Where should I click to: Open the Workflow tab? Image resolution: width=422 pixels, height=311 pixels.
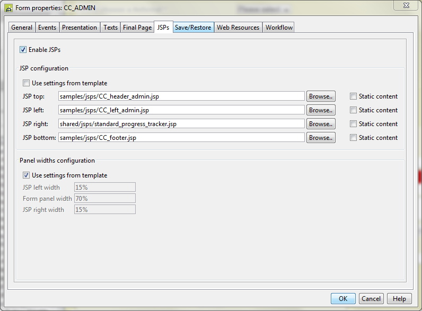tap(279, 28)
